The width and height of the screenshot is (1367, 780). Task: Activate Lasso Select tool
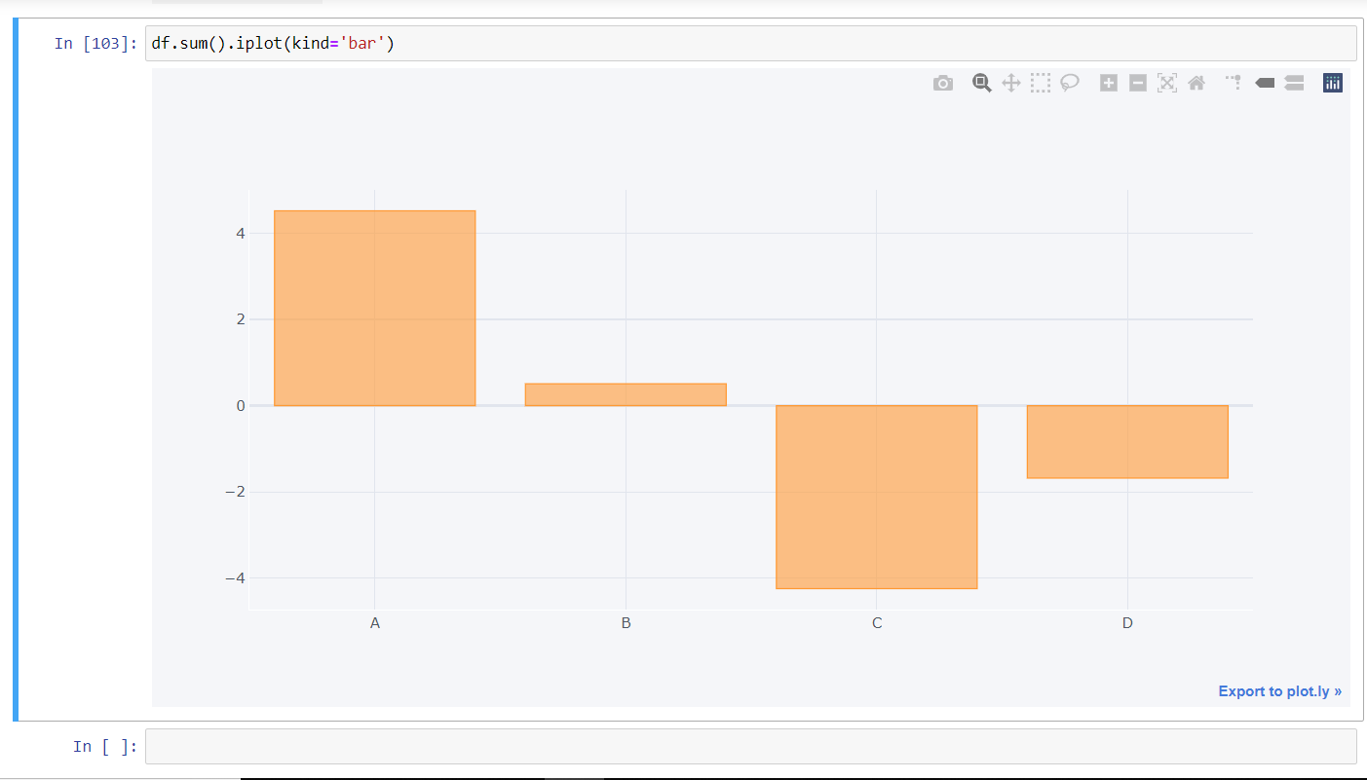coord(1070,84)
